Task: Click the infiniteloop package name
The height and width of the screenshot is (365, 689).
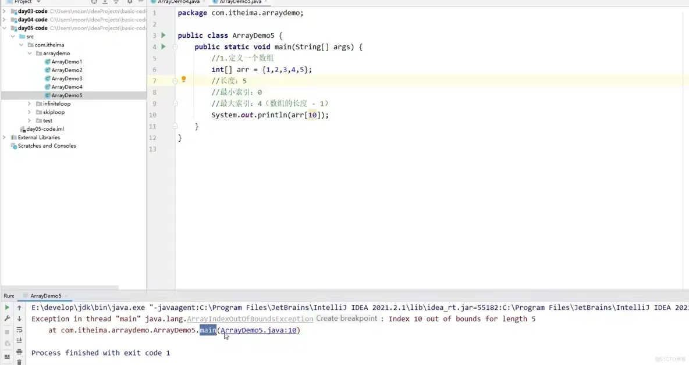Action: (x=56, y=103)
